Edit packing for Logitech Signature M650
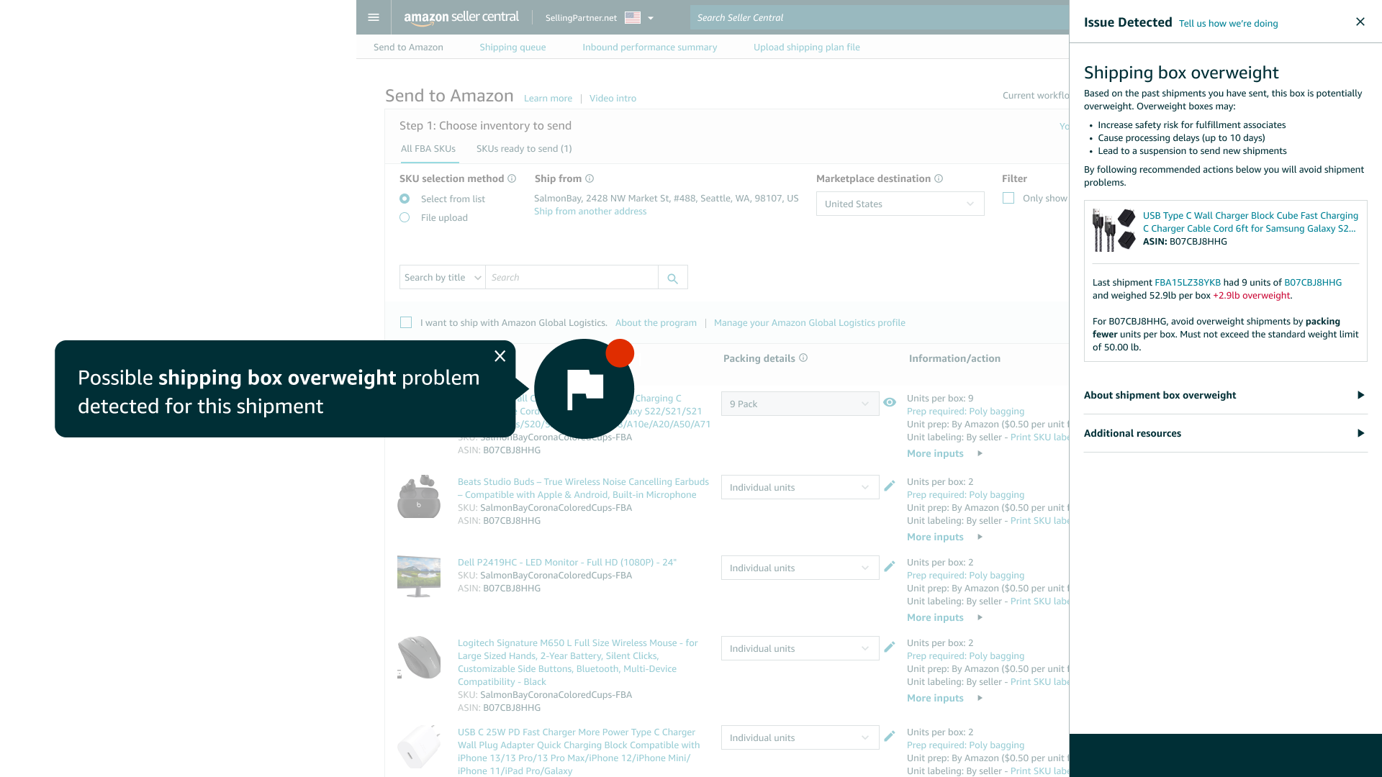Viewport: 1382px width, 777px height. click(890, 647)
